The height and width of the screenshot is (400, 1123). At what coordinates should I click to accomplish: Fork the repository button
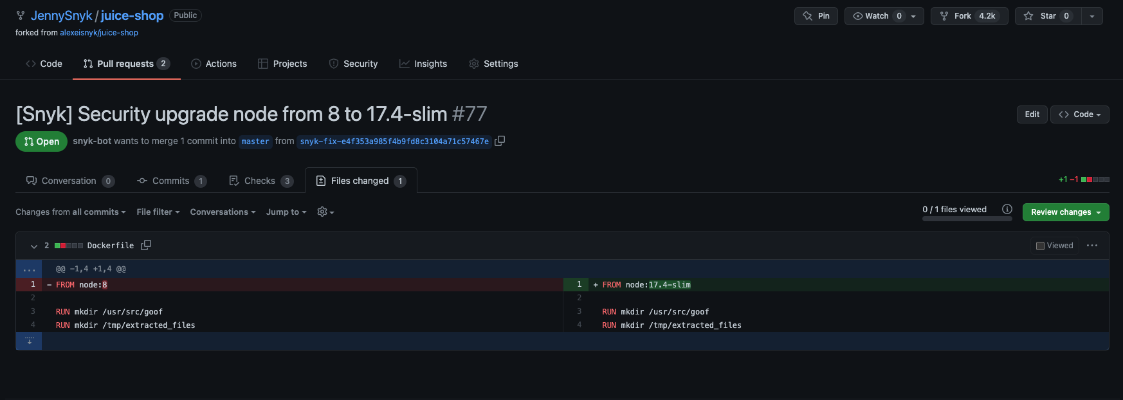click(x=969, y=16)
